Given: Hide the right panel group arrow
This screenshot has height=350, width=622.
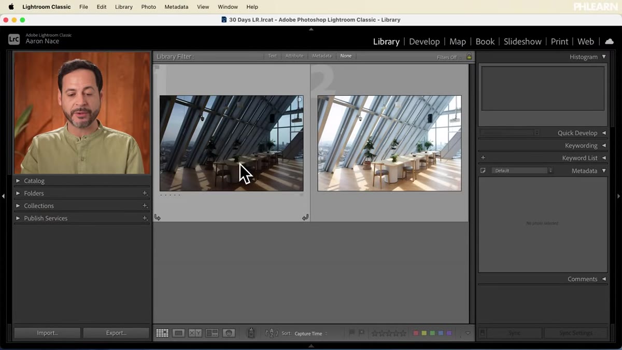Looking at the screenshot, I should (x=618, y=196).
